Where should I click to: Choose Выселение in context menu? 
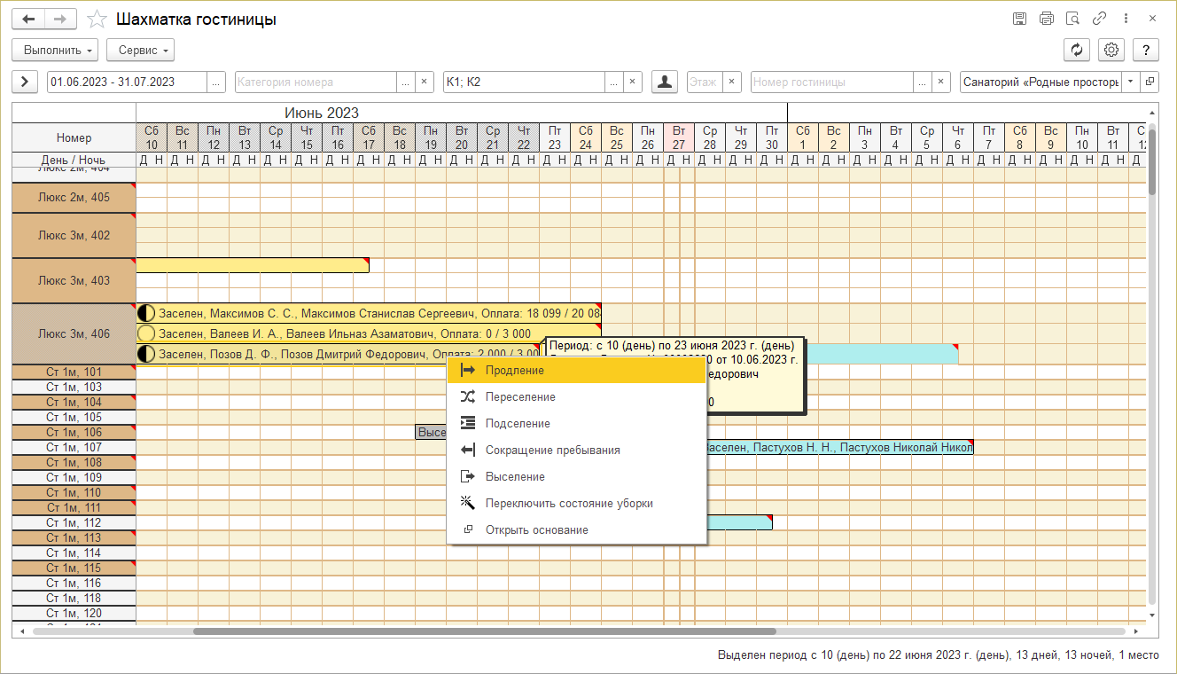[514, 477]
